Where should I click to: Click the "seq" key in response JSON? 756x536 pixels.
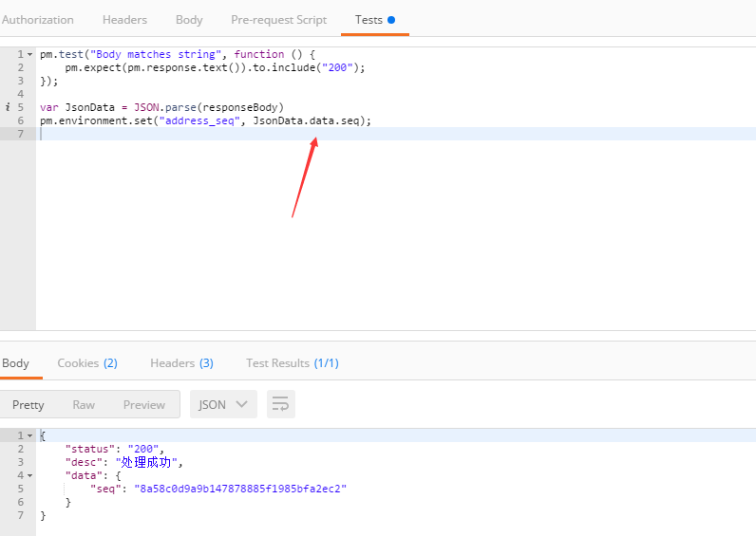point(105,489)
